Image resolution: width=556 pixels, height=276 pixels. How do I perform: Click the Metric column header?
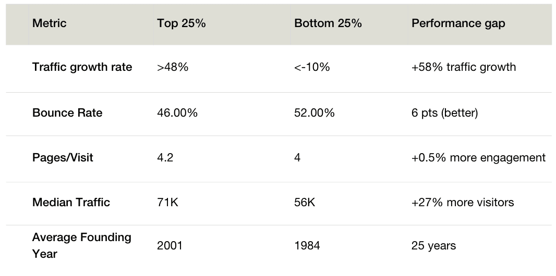pos(49,23)
